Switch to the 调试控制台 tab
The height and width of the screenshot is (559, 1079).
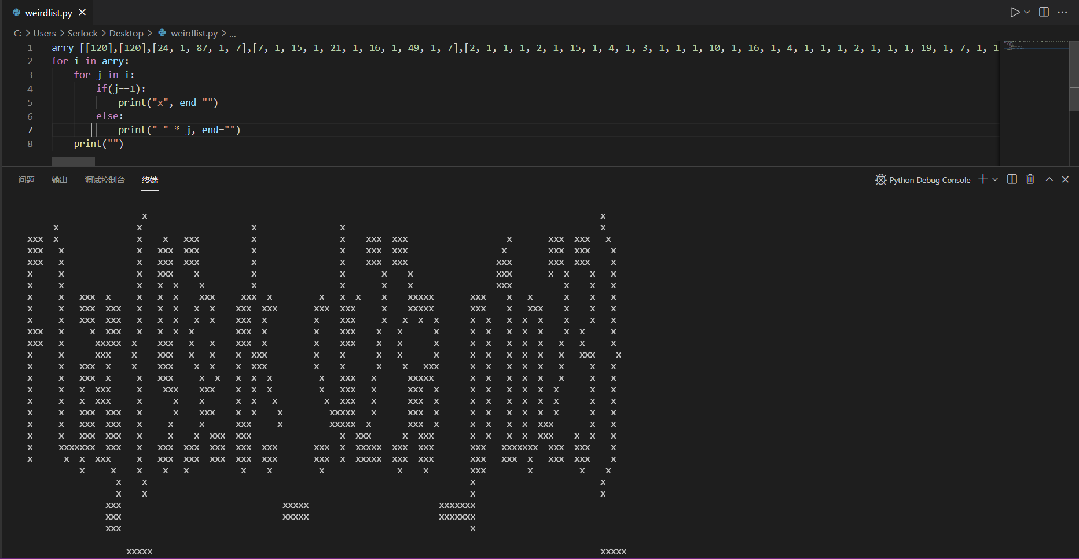[x=104, y=180]
